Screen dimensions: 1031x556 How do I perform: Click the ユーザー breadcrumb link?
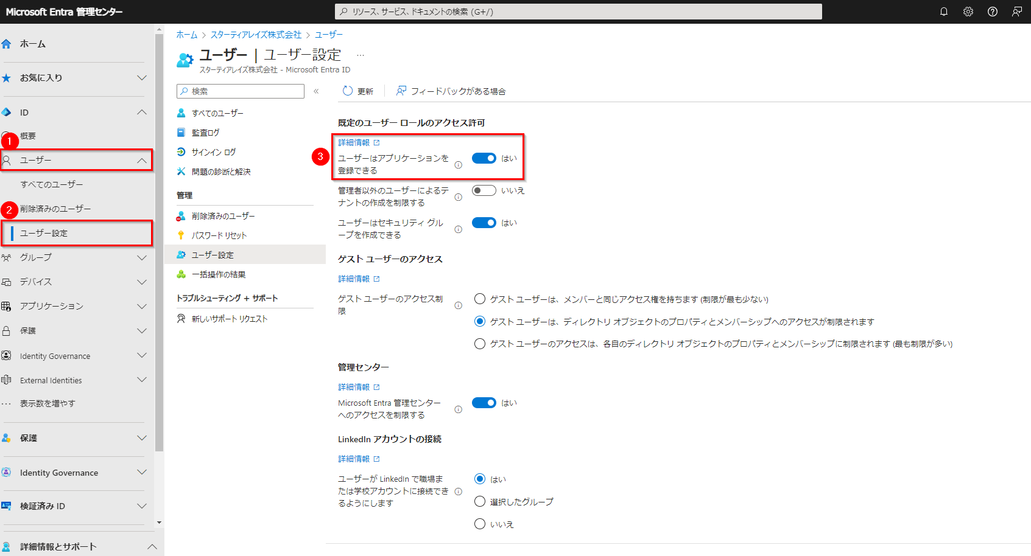(329, 35)
